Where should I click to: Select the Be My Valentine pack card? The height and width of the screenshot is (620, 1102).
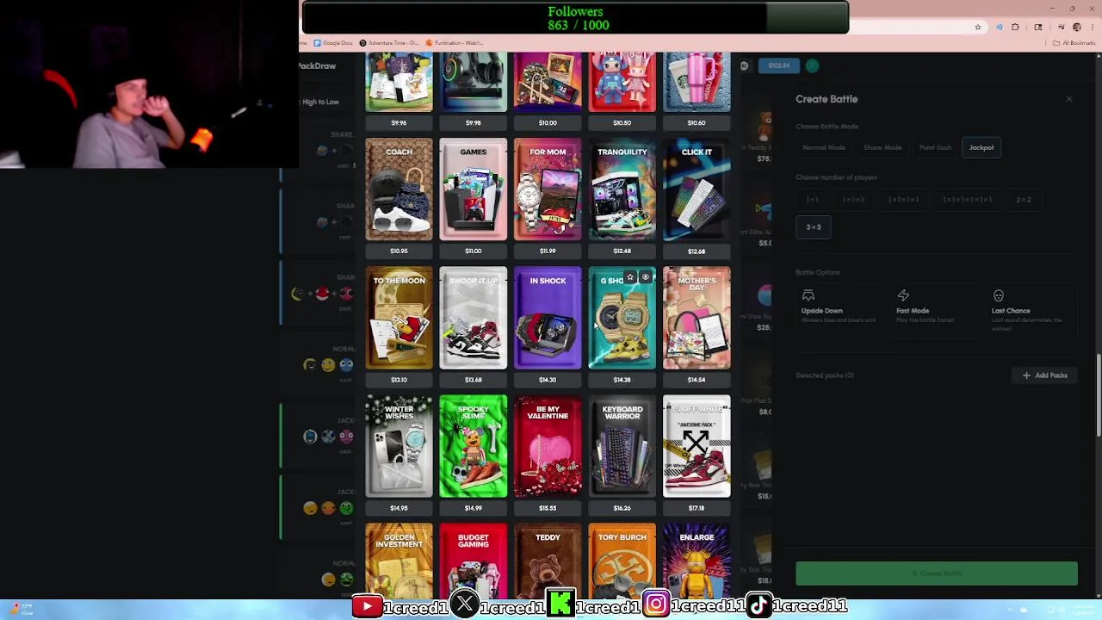[548, 446]
